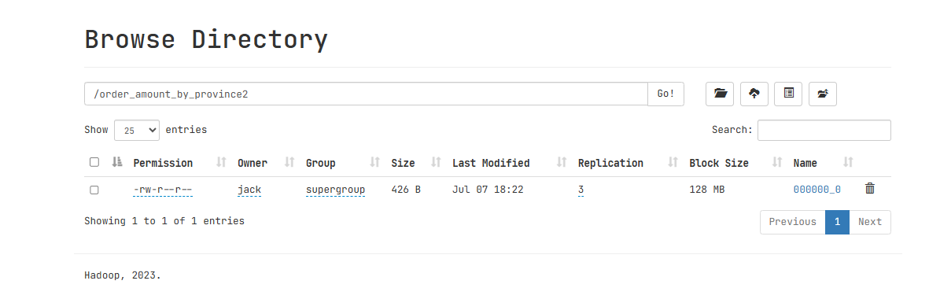Viewport: 929px width, 288px height.
Task: Expand the Show entries dropdown
Action: pos(137,130)
